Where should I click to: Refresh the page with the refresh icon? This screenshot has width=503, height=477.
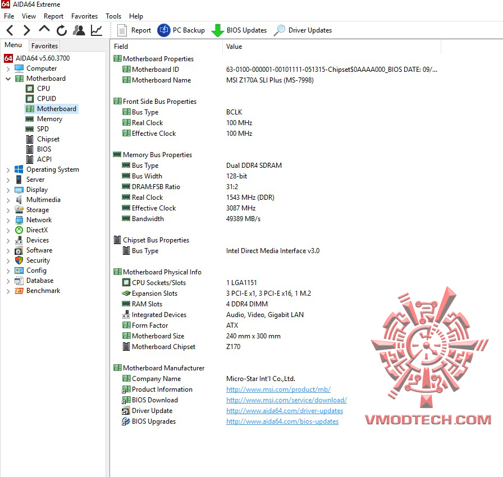pyautogui.click(x=62, y=30)
